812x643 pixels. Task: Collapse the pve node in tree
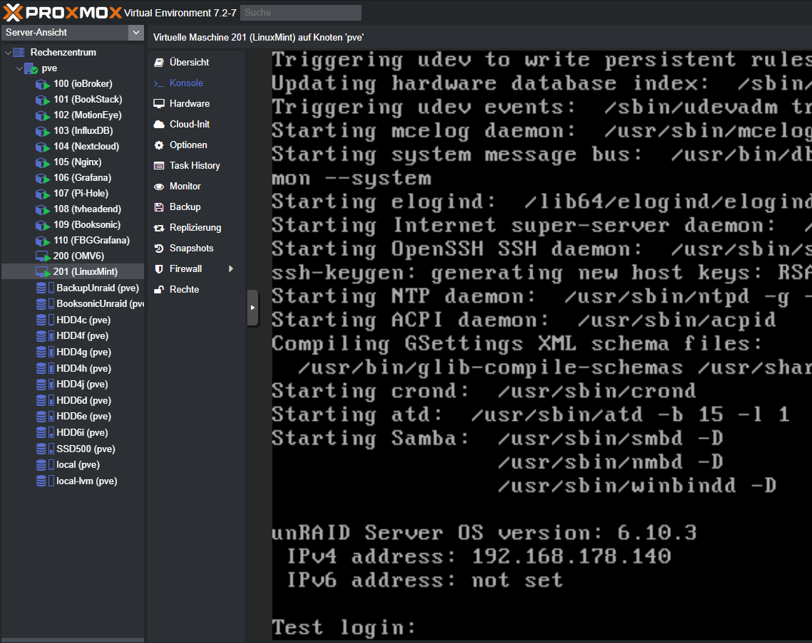click(x=20, y=68)
